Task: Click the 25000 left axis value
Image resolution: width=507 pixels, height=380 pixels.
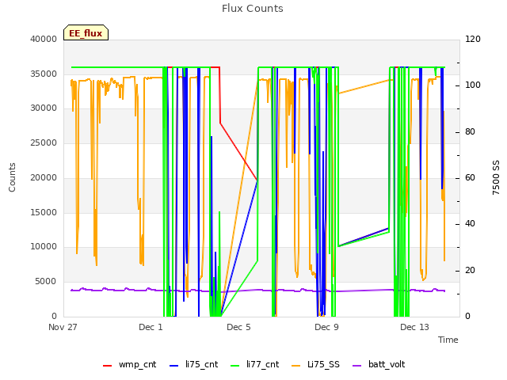Action: tap(44, 142)
